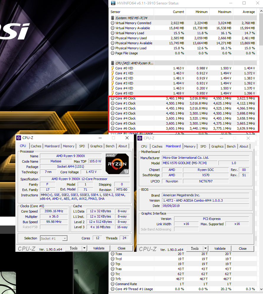Click the BIOS date 09/09/2019 field
This screenshot has width=263, height=294.
point(206,206)
